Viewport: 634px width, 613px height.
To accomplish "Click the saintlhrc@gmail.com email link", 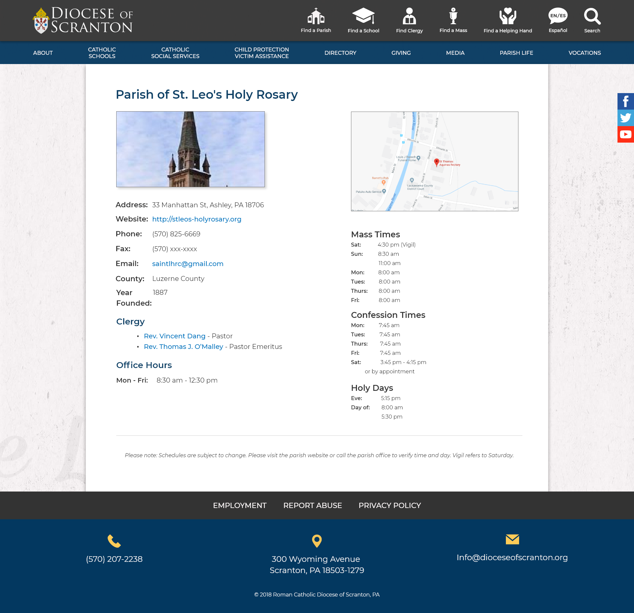I will pyautogui.click(x=188, y=264).
